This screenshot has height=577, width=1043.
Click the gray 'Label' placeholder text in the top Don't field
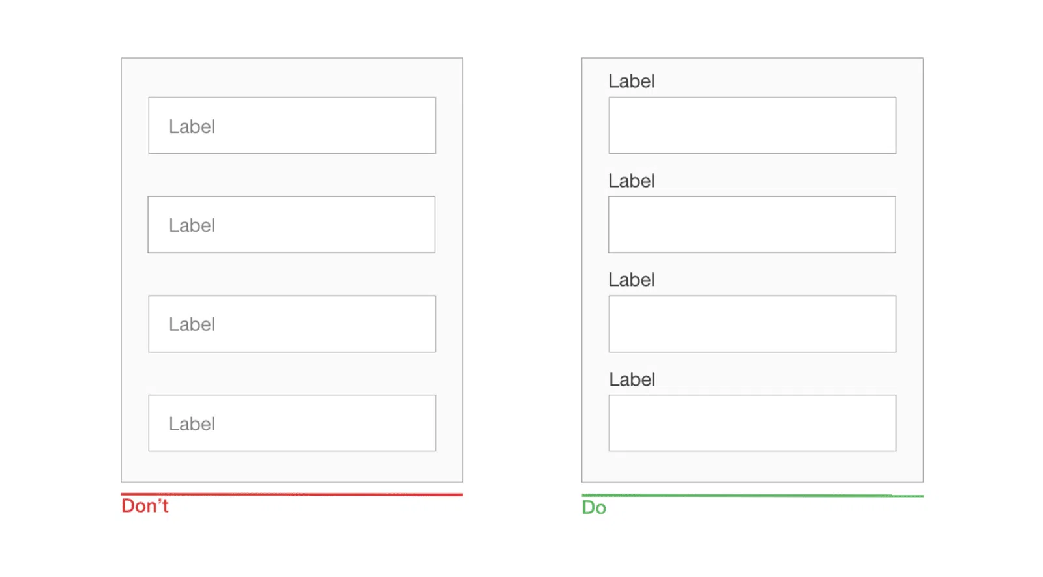[x=192, y=126]
